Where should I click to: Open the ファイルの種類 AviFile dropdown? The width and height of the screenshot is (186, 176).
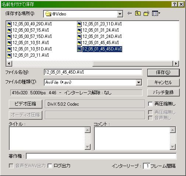coord(139,82)
